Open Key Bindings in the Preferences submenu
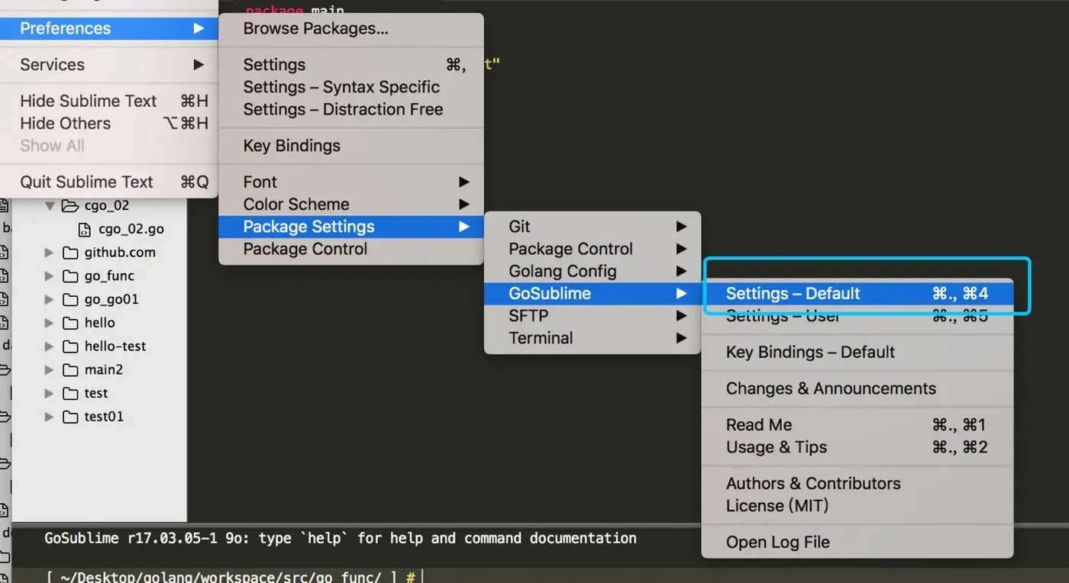Screen dimensions: 1069x583 (351, 146)
